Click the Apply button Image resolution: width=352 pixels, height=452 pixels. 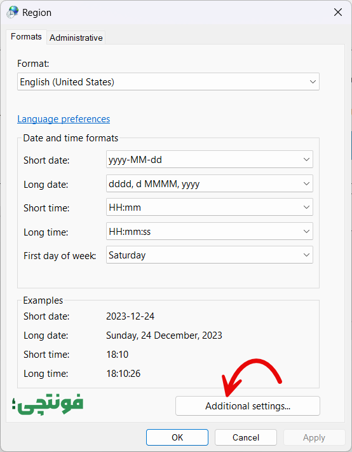point(314,437)
